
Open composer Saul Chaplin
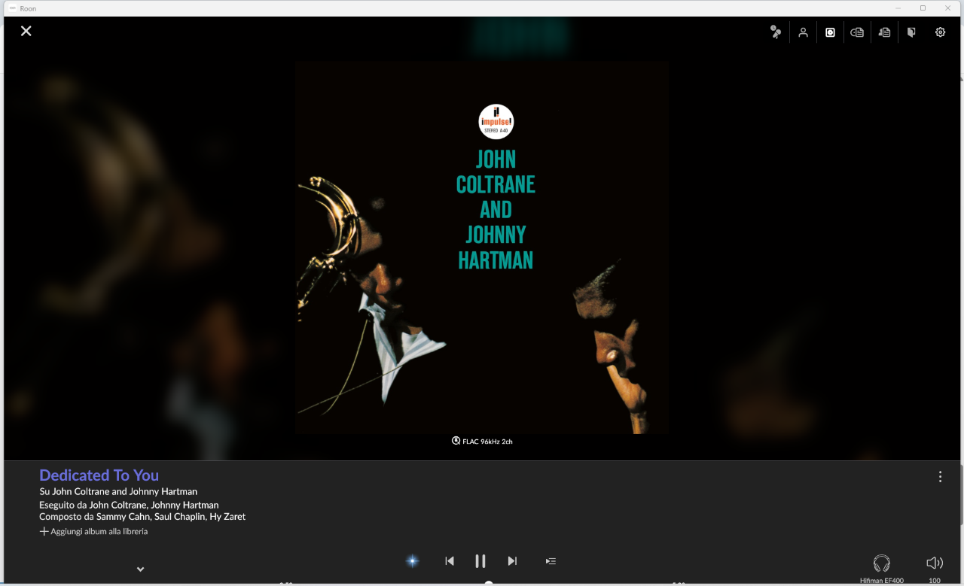[178, 517]
